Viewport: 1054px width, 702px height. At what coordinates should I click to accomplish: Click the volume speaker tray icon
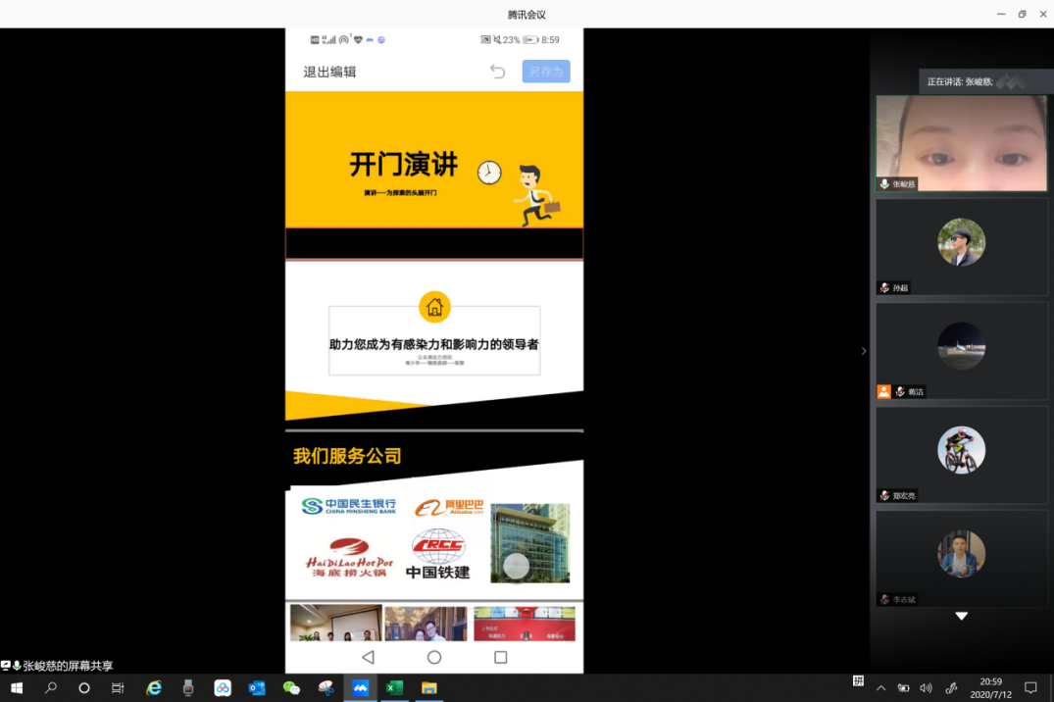(926, 688)
